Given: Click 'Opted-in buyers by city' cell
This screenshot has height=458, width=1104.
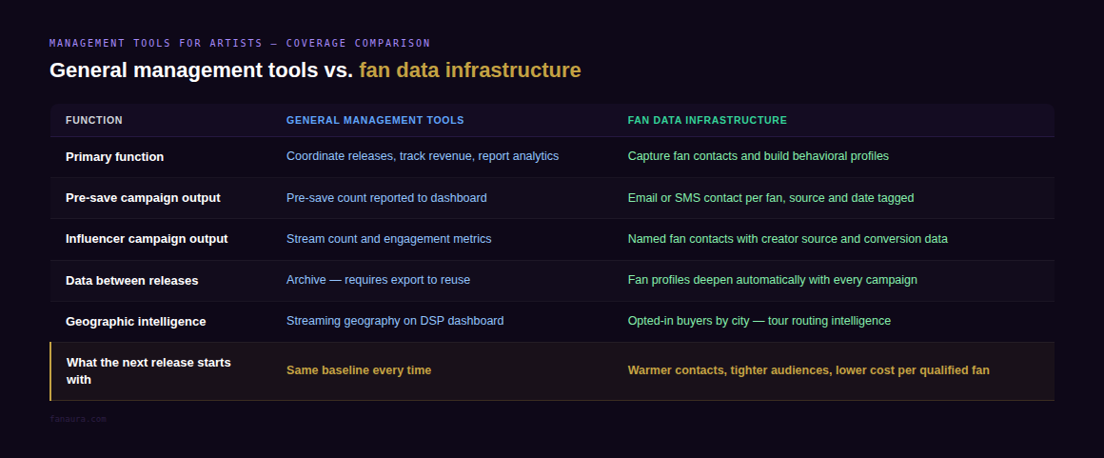Looking at the screenshot, I should point(759,321).
